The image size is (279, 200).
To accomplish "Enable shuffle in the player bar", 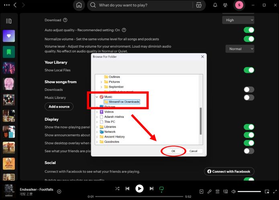I will pyautogui.click(x=117, y=188).
